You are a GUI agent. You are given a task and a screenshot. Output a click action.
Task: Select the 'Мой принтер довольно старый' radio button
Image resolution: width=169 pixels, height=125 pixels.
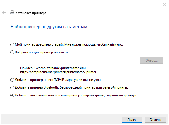[12, 44]
